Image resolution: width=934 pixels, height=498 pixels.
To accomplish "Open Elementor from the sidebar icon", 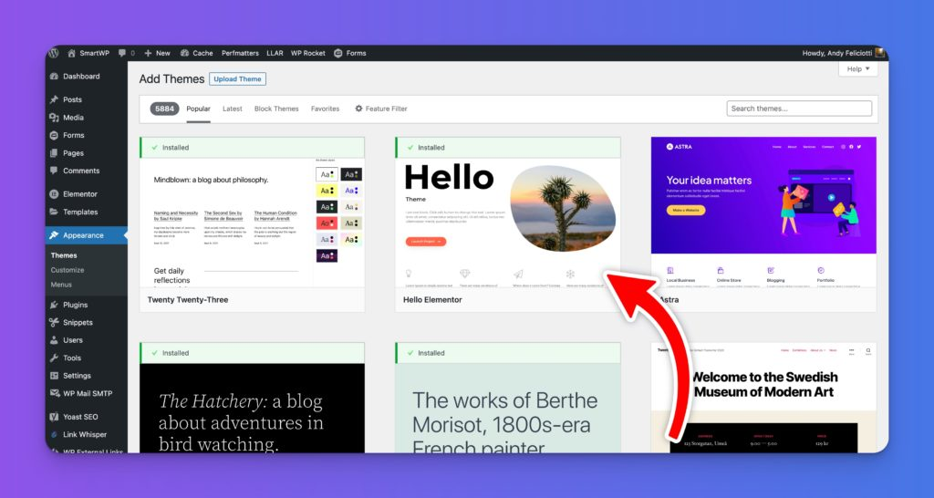I will [x=54, y=194].
